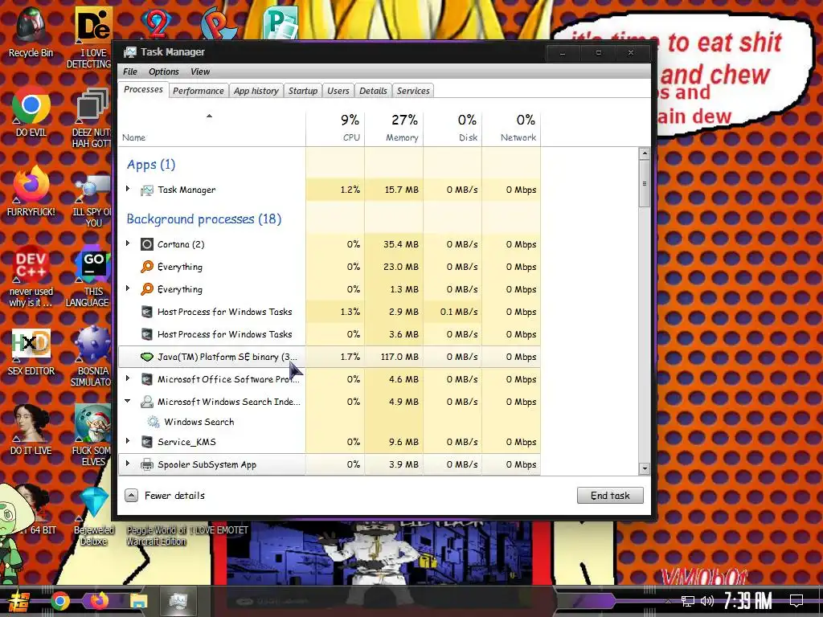
Task: Expand the 1.3 MB Everything process
Action: pyautogui.click(x=128, y=288)
